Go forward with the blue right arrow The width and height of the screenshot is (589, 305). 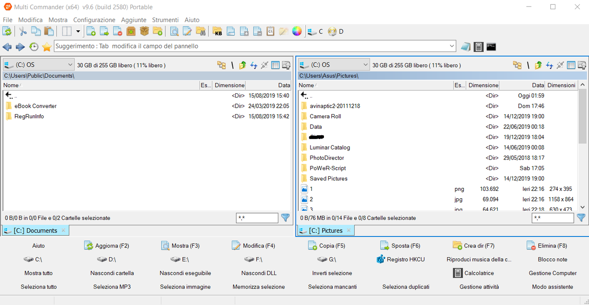tap(20, 46)
